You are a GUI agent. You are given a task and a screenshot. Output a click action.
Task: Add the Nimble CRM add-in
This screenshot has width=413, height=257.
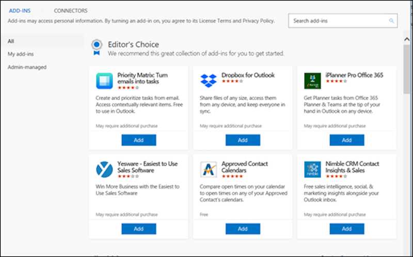click(346, 229)
